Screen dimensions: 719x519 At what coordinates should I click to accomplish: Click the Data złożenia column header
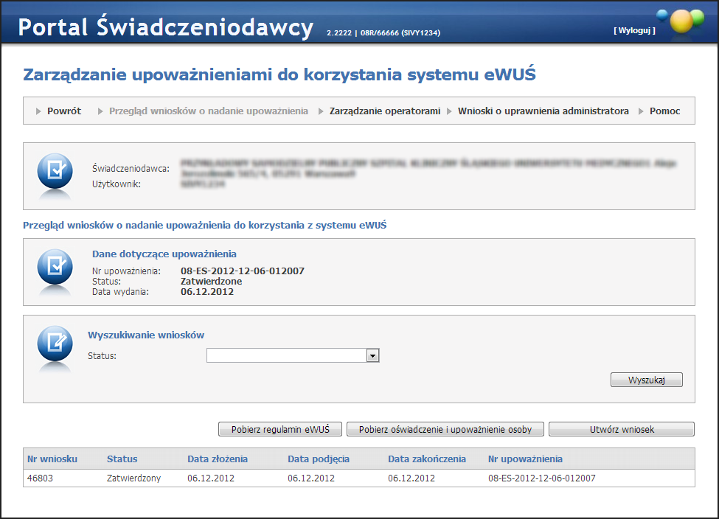[218, 459]
